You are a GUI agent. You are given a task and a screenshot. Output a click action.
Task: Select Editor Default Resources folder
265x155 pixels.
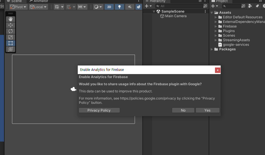pyautogui.click(x=242, y=17)
